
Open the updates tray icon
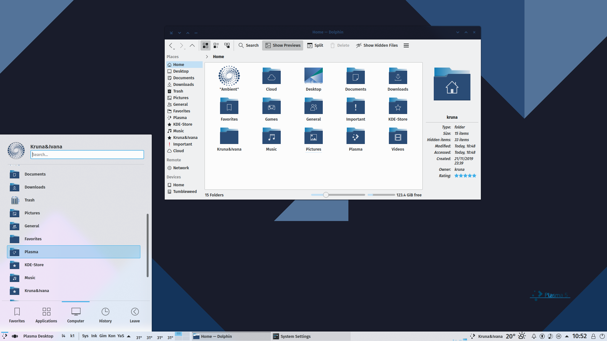542,336
